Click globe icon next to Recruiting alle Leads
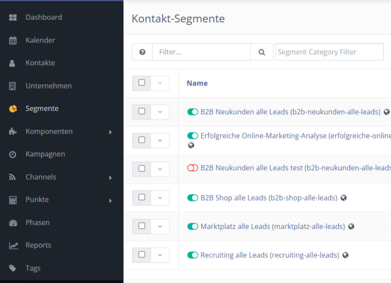 [x=345, y=255]
